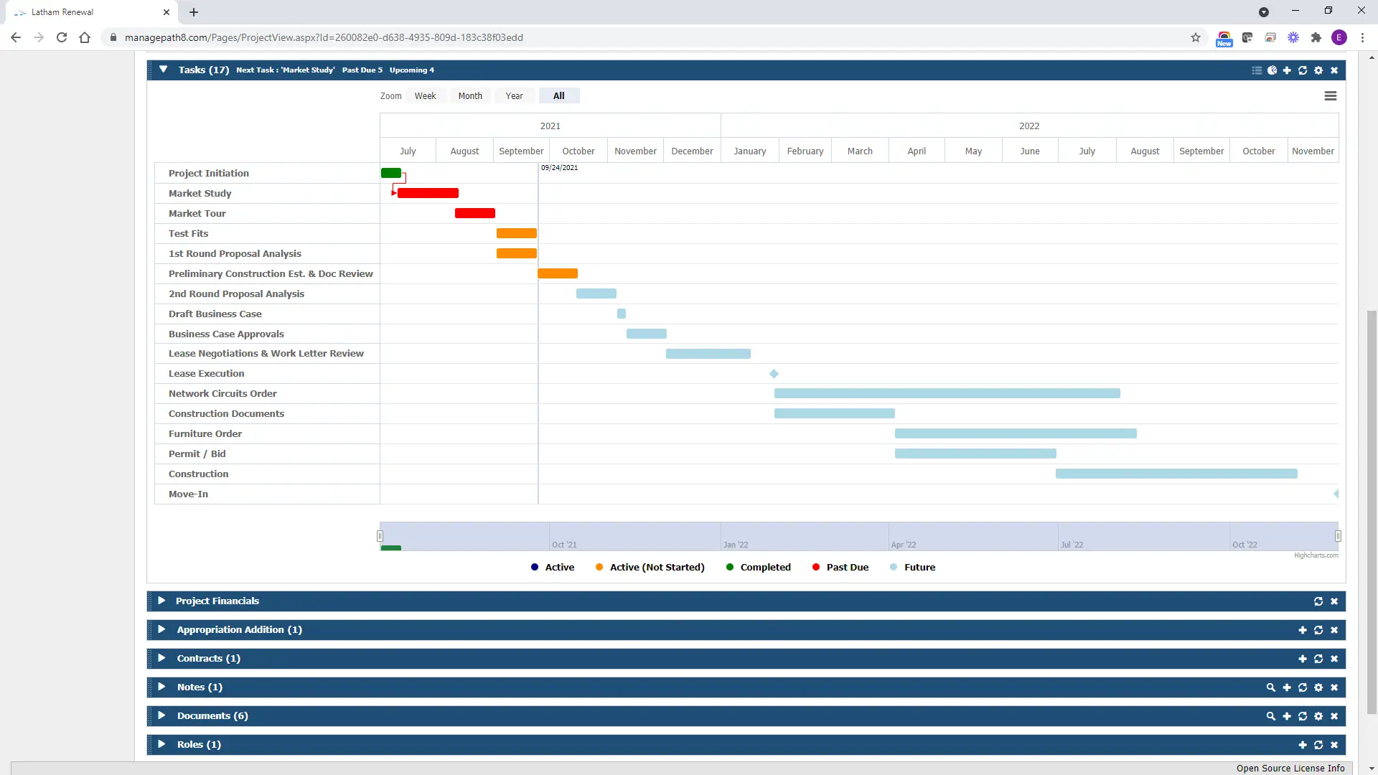The width and height of the screenshot is (1378, 775).
Task: Expand the Project Financials section
Action: 161,601
